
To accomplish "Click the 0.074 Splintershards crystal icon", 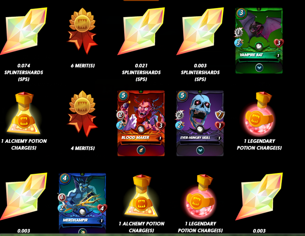I will [23, 31].
